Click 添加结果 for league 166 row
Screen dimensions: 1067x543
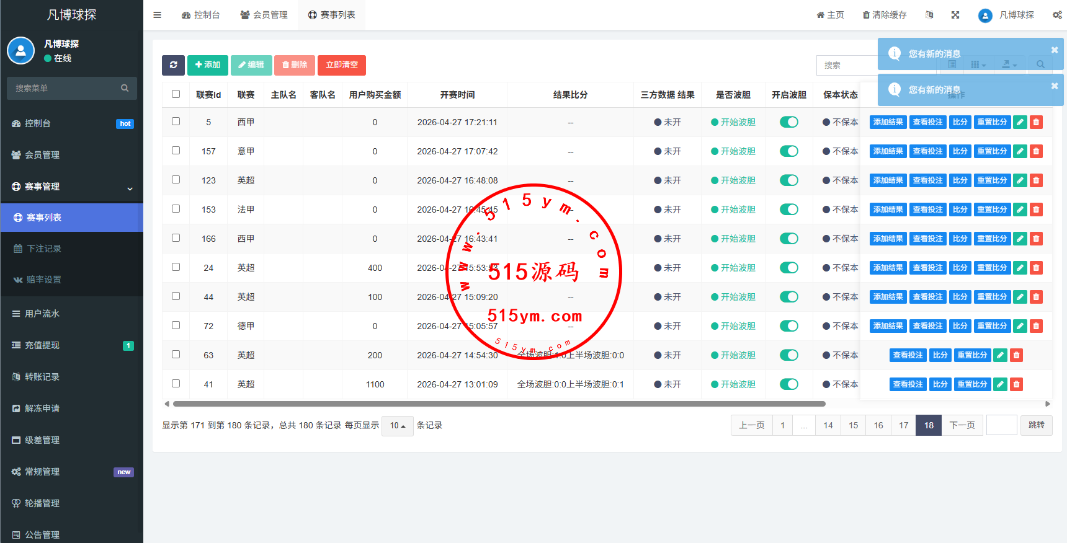(888, 239)
